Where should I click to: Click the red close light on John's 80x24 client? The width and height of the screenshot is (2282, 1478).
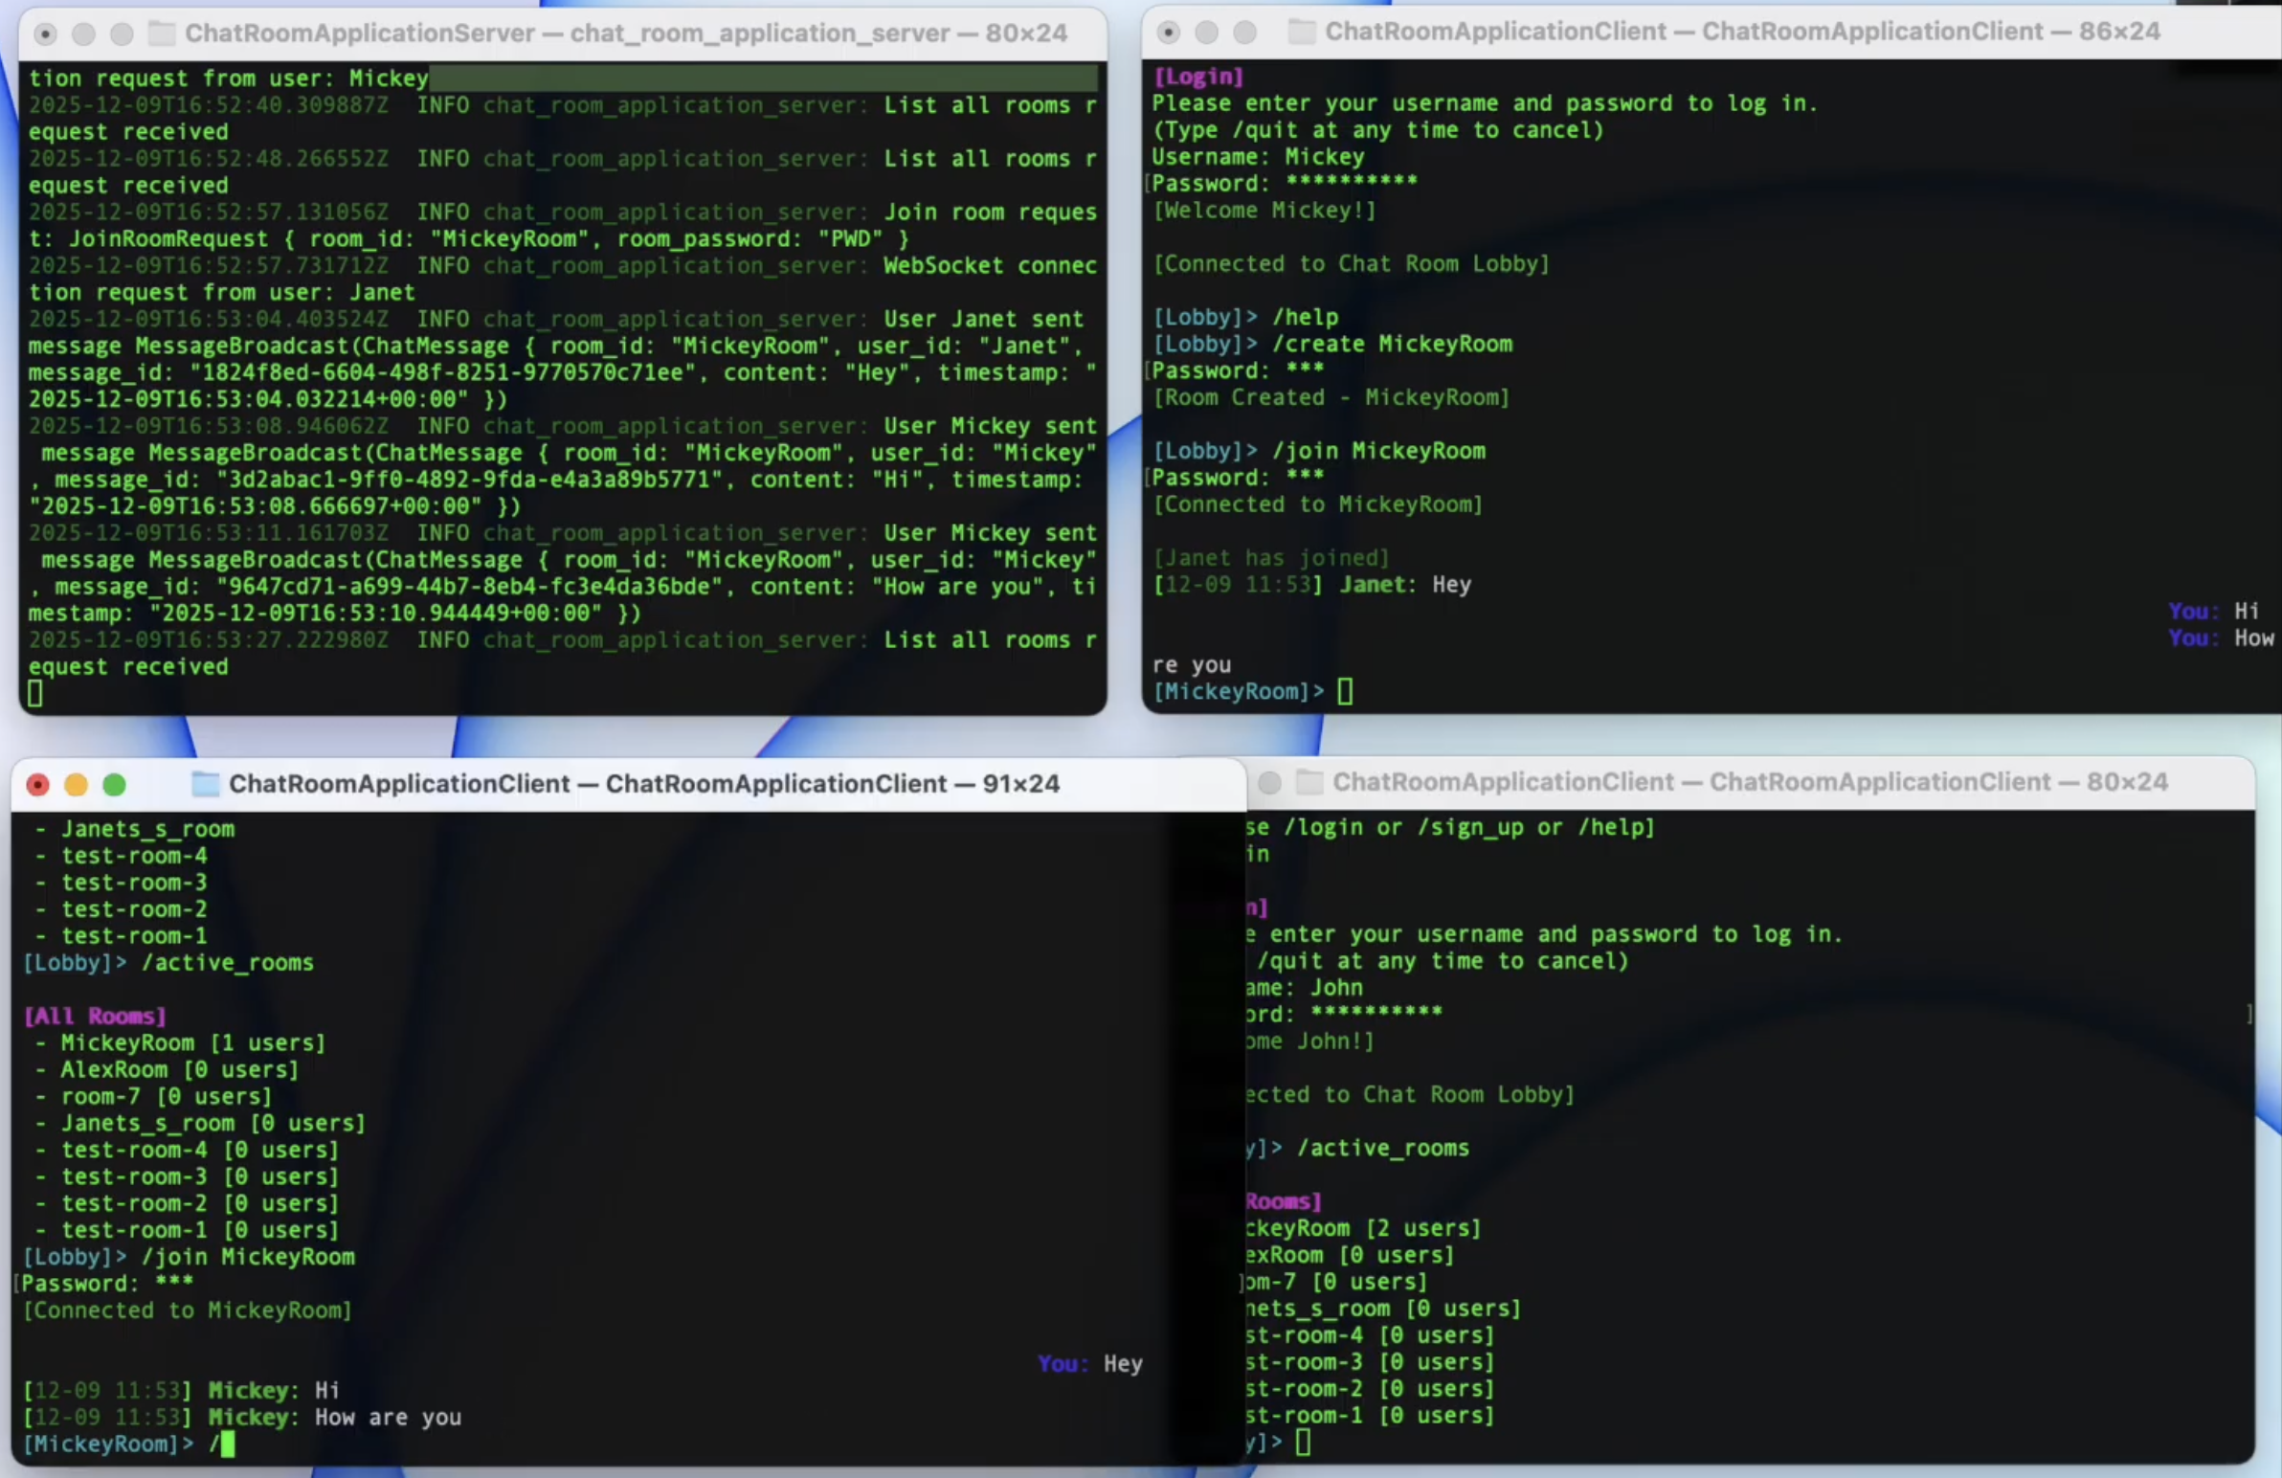point(1267,783)
